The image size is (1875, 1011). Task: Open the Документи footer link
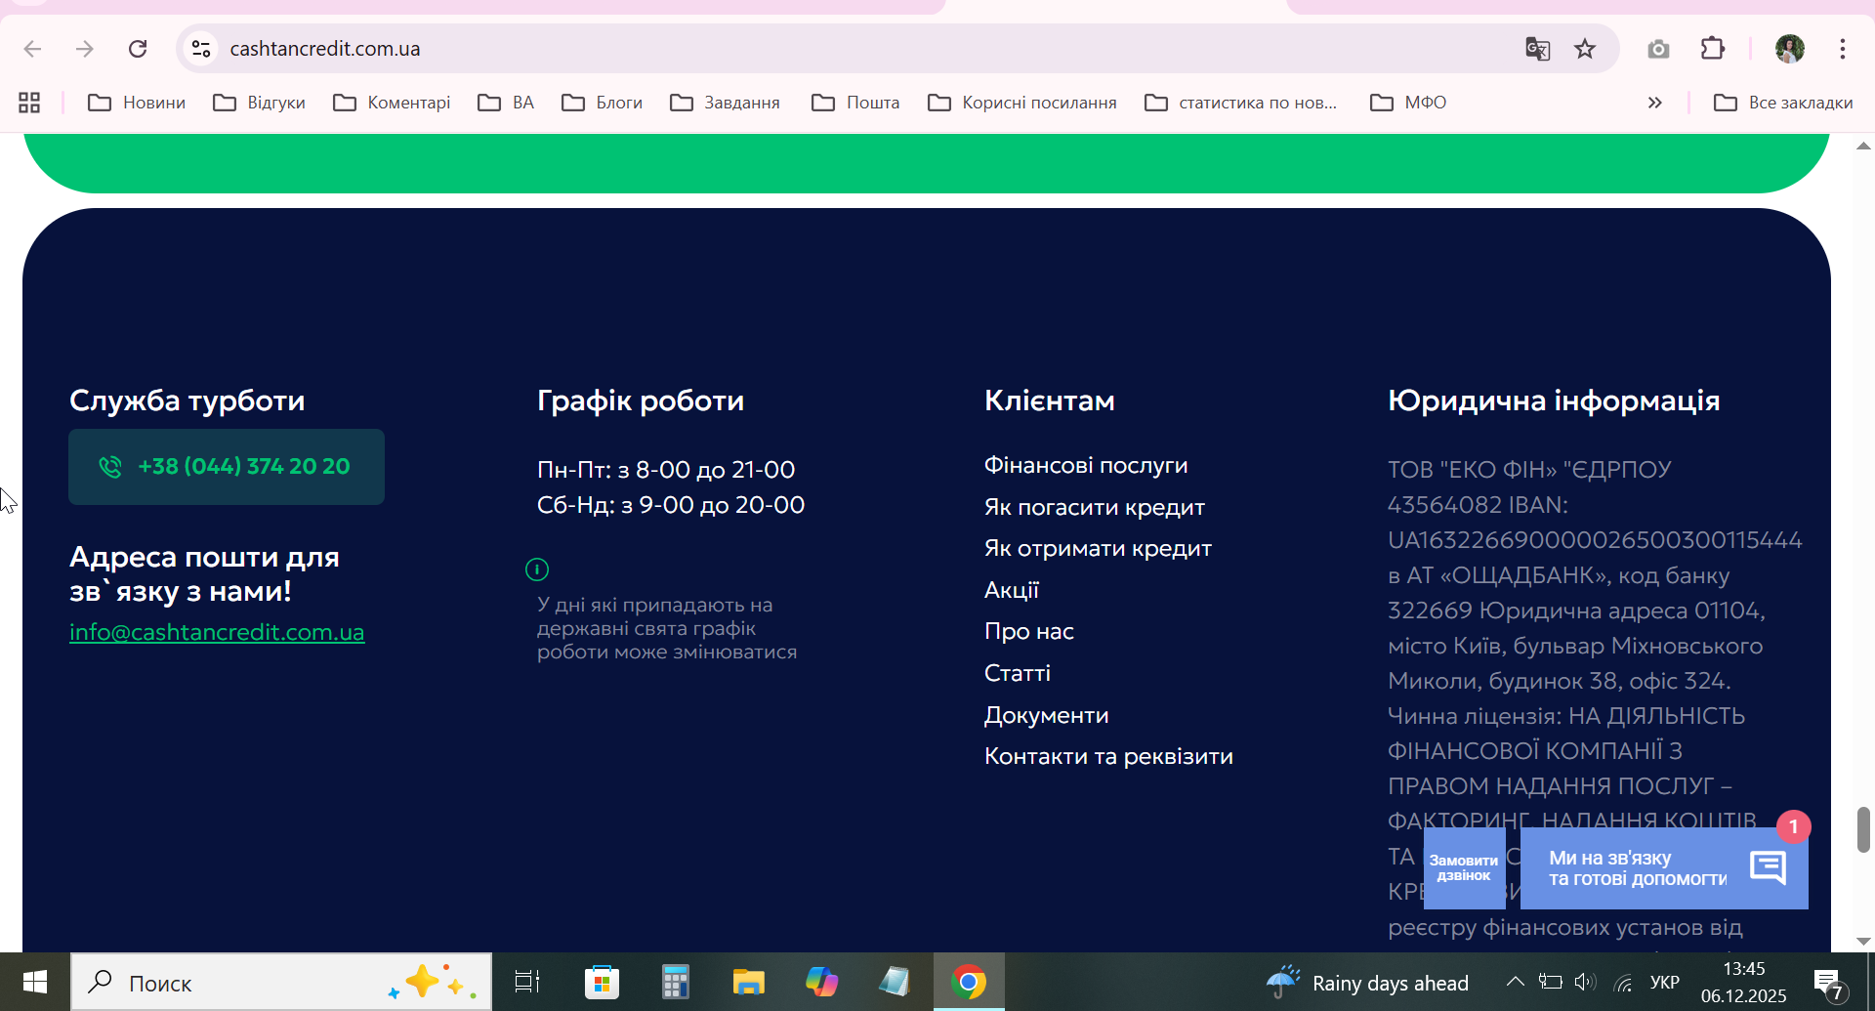pyautogui.click(x=1047, y=716)
